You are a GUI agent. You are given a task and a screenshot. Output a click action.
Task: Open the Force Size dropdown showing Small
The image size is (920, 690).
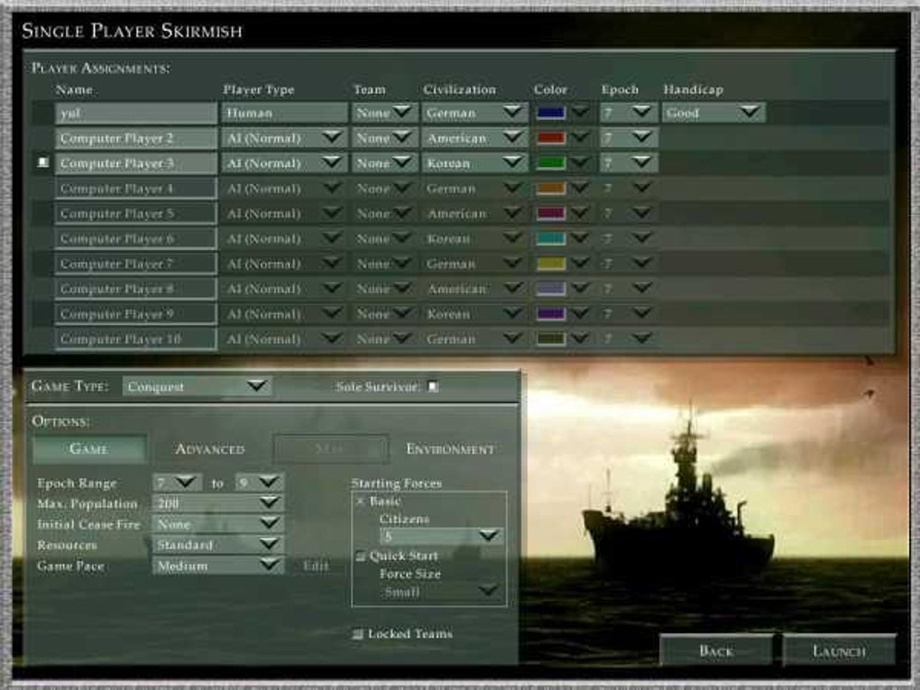pos(441,592)
